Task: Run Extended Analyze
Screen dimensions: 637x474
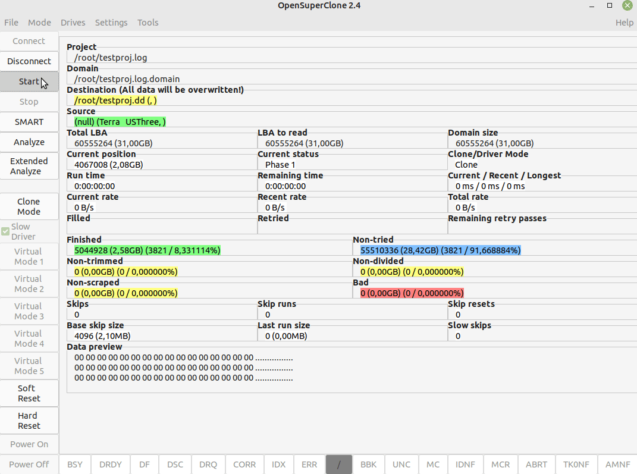Action: tap(29, 166)
